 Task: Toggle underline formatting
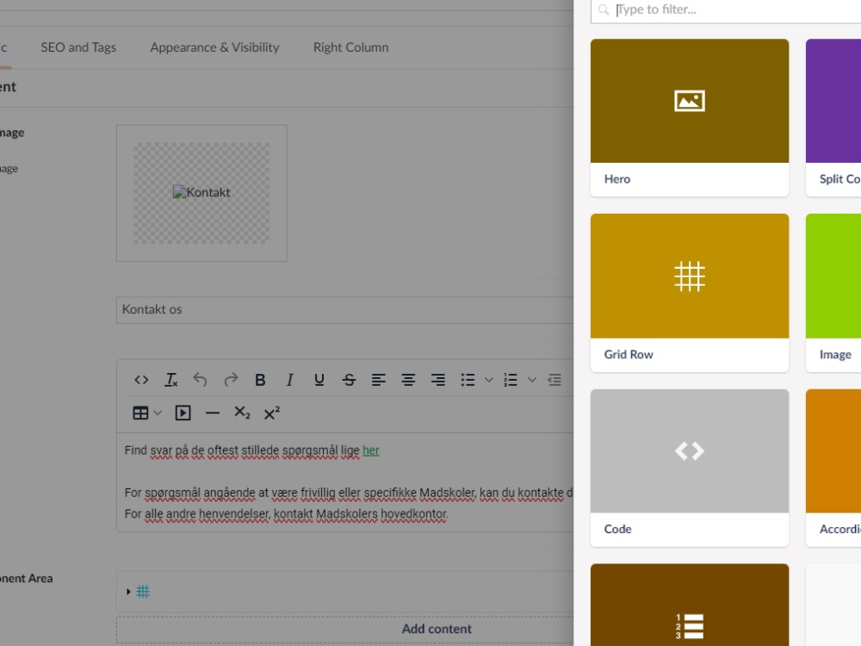(x=319, y=380)
